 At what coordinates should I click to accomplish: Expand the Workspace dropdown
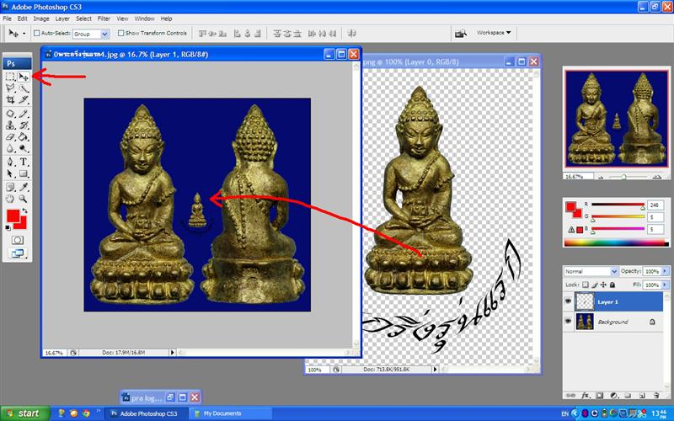pos(495,33)
